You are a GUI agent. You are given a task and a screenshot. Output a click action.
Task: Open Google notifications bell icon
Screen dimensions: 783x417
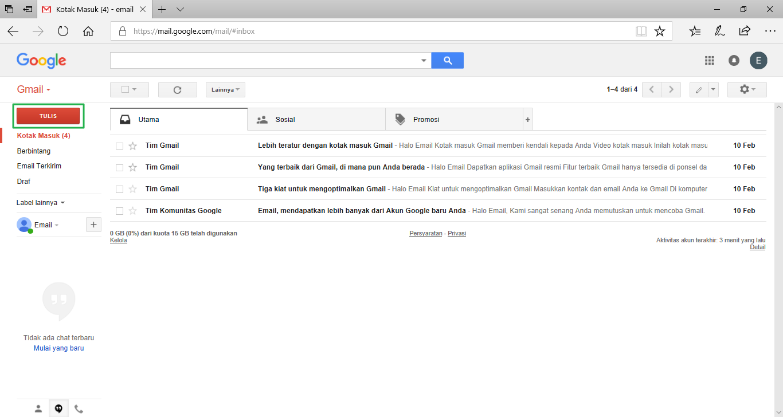click(734, 60)
